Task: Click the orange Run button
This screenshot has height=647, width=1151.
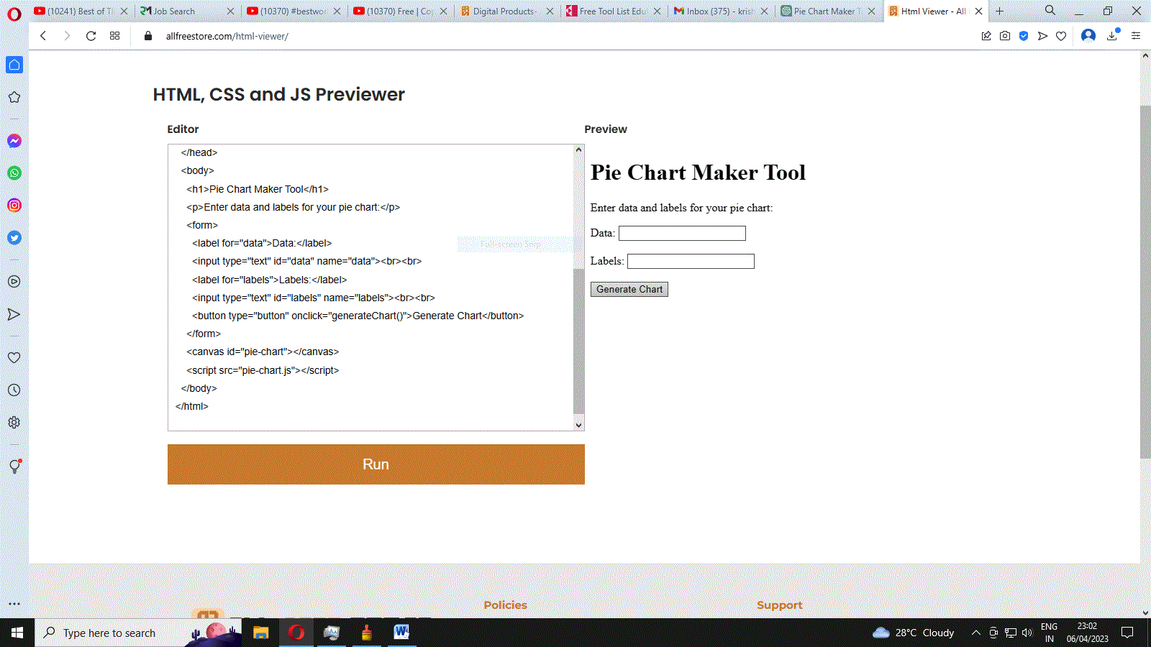Action: (x=376, y=464)
